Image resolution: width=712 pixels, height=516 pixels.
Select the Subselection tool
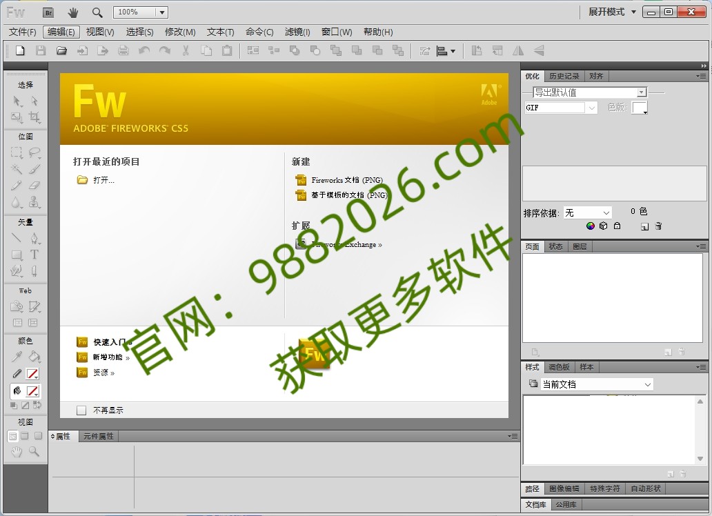coord(34,101)
